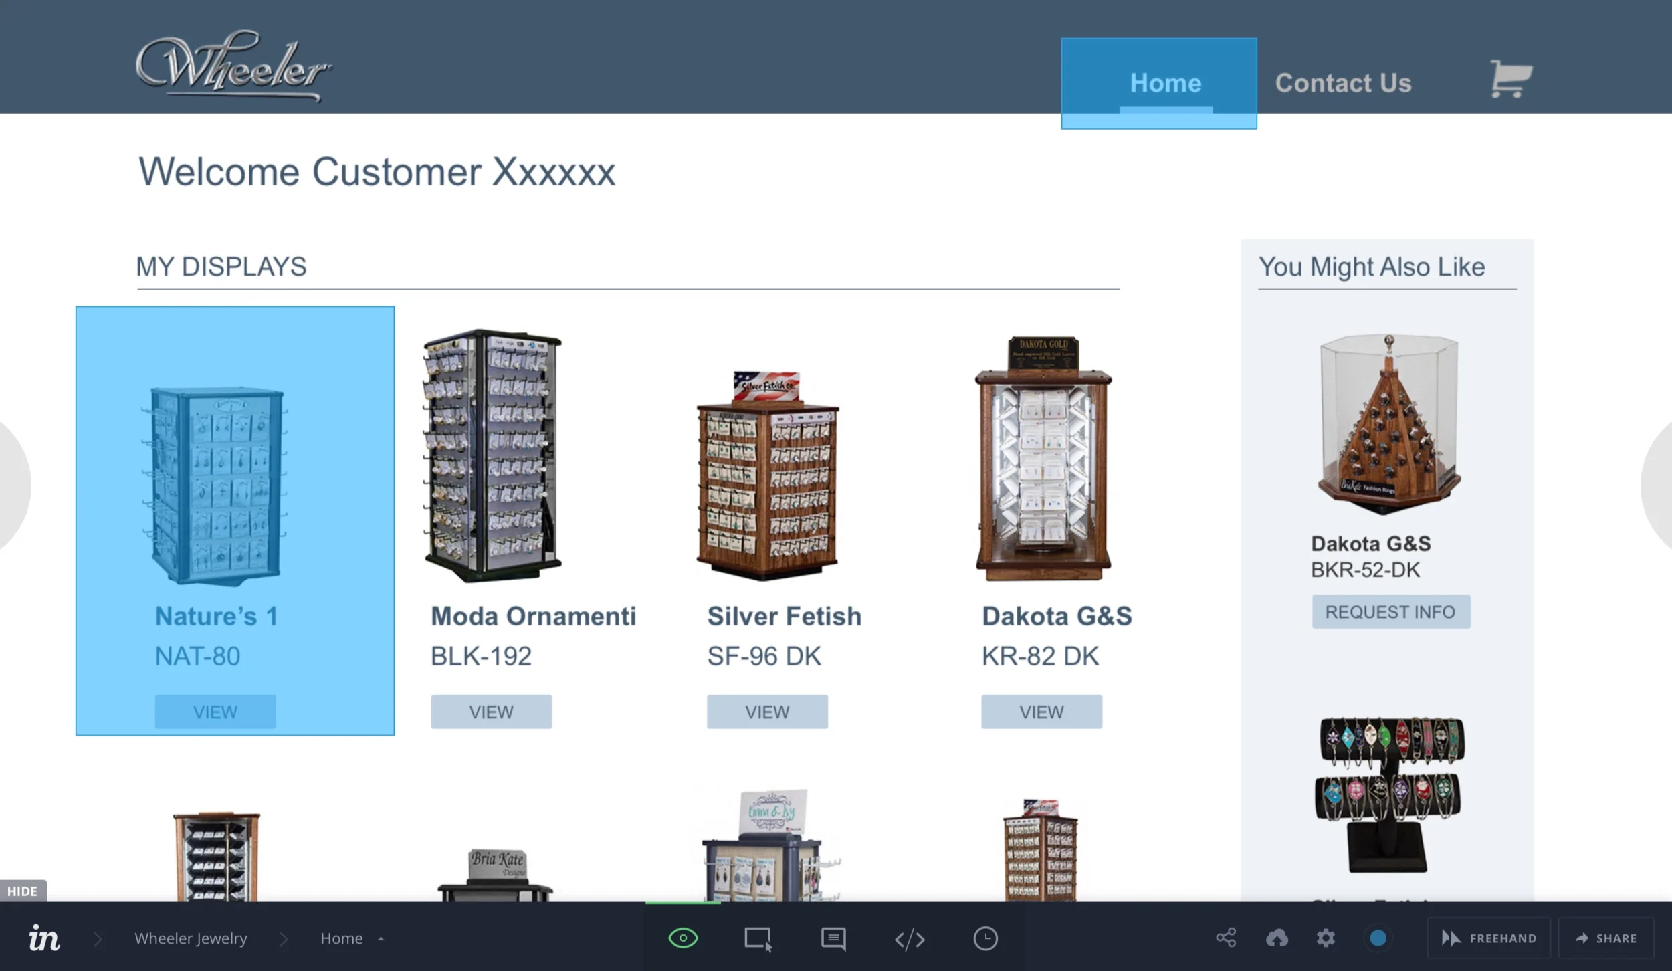Click the You Might Also Like heading
The height and width of the screenshot is (971, 1672).
pyautogui.click(x=1372, y=266)
